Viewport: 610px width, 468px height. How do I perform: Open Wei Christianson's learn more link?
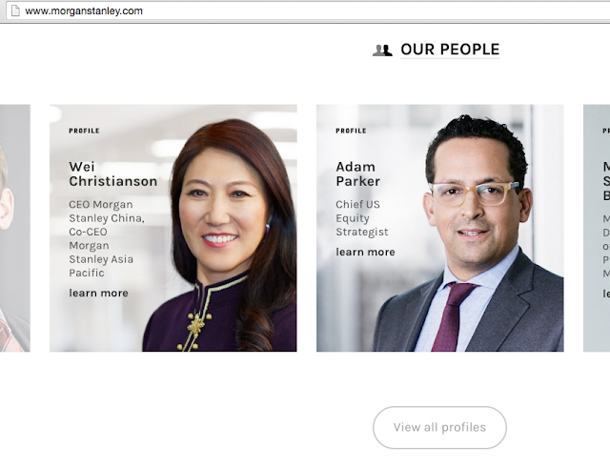click(98, 293)
